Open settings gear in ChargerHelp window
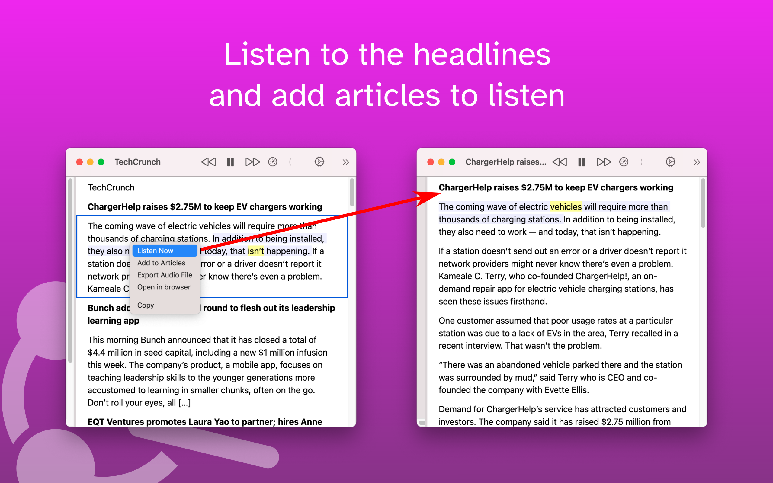Screen dimensions: 773x483 670,162
